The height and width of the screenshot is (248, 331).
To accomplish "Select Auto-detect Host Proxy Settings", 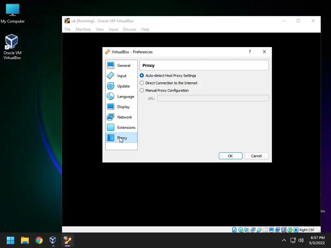I will [x=168, y=76].
